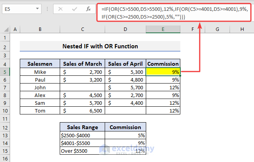Select column C header
This screenshot has width=254, height=162.
tap(83, 29)
